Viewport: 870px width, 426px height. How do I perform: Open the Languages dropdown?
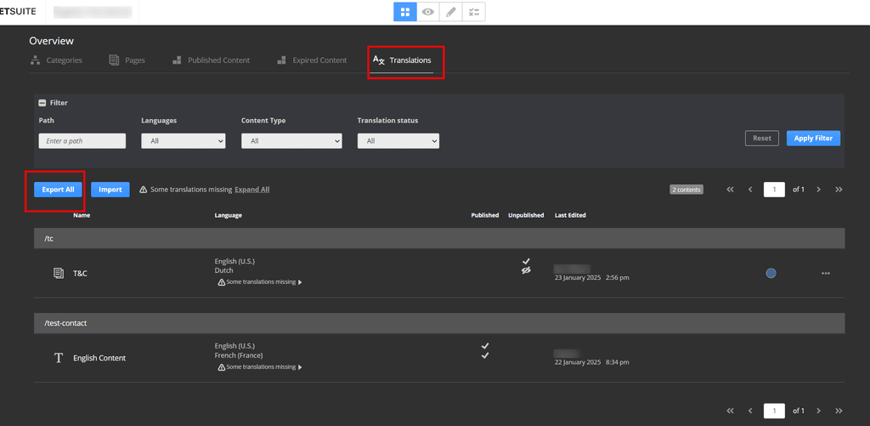[184, 141]
